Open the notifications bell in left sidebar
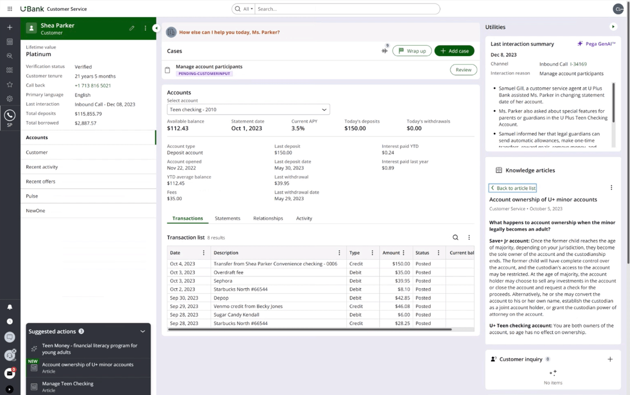630x395 pixels. click(x=10, y=307)
